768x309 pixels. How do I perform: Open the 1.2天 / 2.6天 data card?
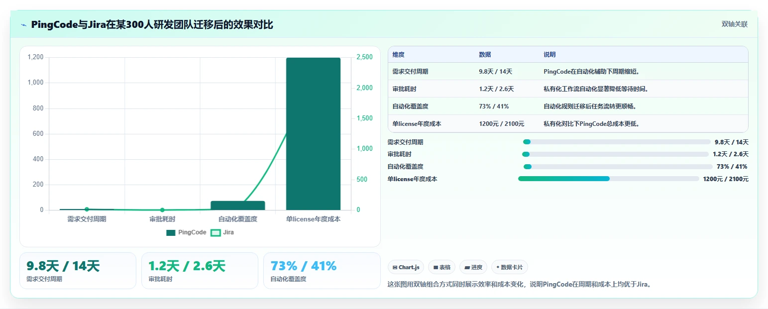200,271
